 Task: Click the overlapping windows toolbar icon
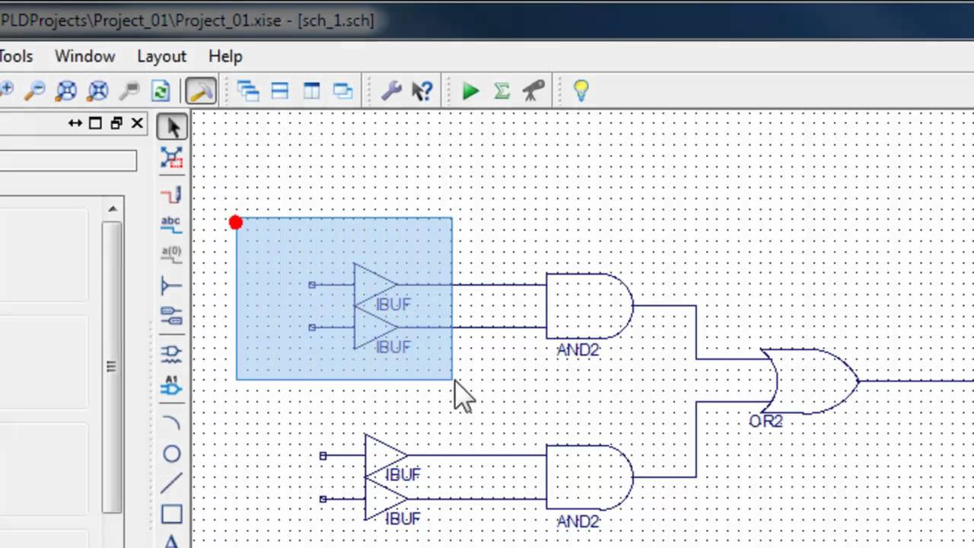343,91
